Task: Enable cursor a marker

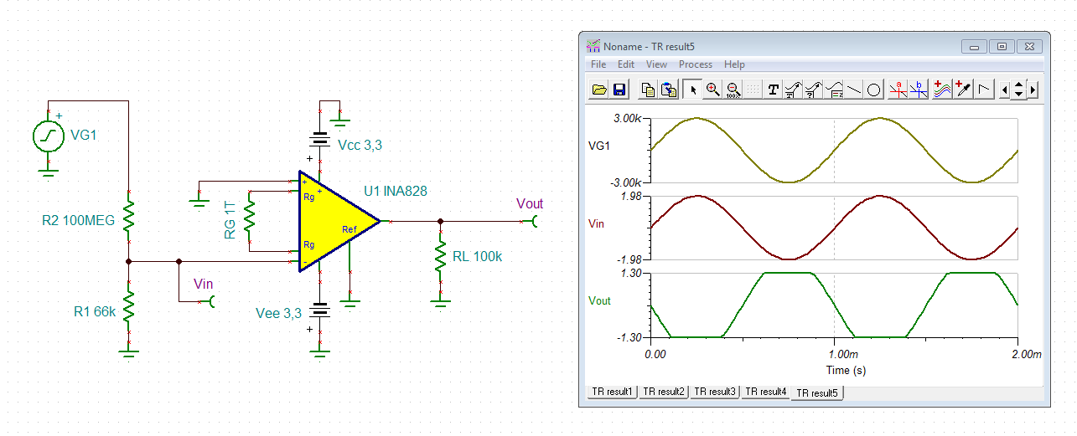Action: (x=898, y=89)
